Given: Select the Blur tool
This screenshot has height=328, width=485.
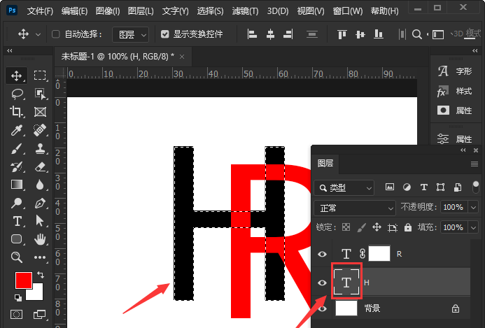Looking at the screenshot, I should pos(40,185).
